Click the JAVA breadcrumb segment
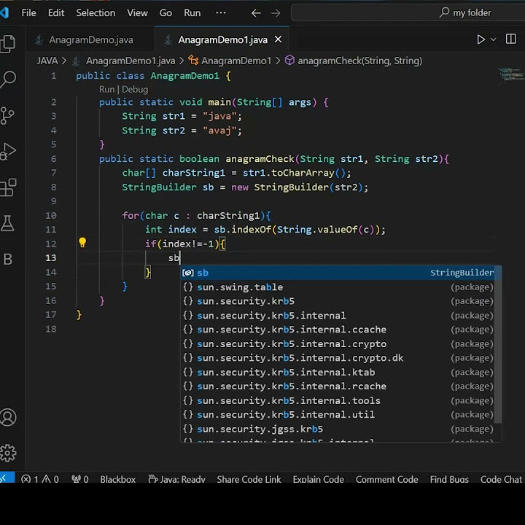This screenshot has width=525, height=525. click(x=47, y=61)
